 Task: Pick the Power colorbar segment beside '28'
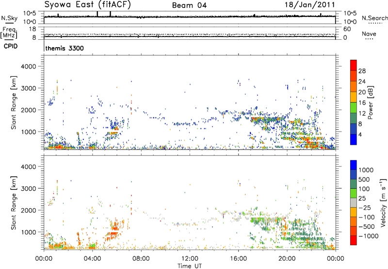(354, 76)
